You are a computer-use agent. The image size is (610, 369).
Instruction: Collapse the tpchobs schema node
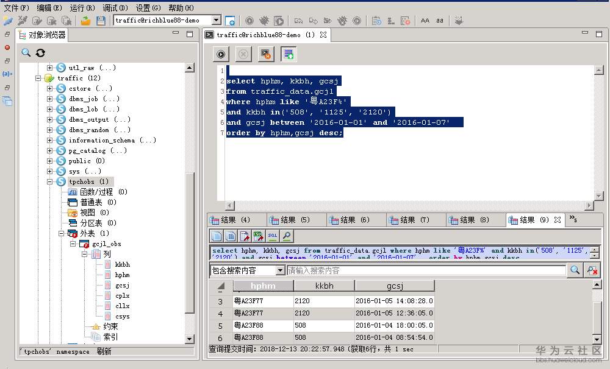click(x=50, y=181)
